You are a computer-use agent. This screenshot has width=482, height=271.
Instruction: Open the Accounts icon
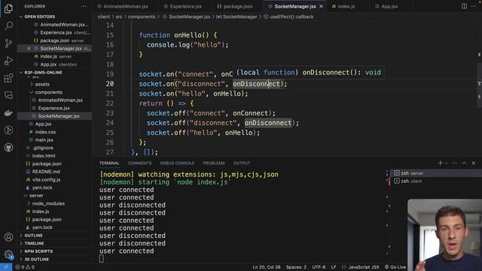[8, 237]
